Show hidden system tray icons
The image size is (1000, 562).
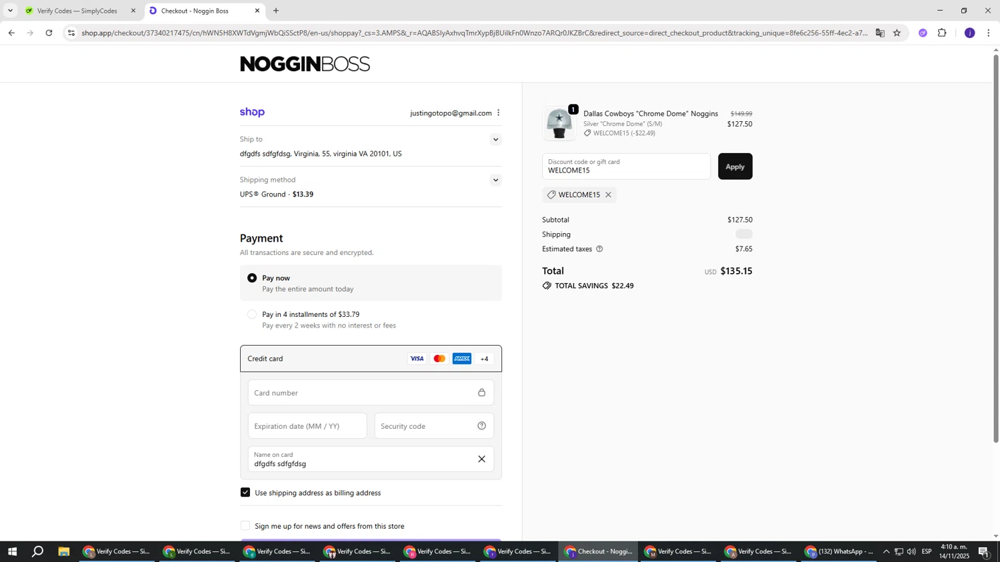pyautogui.click(x=886, y=551)
